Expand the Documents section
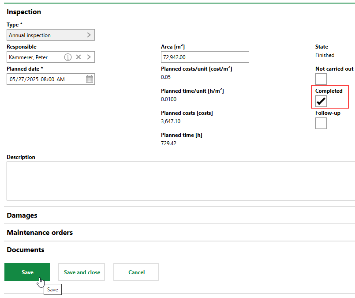The width and height of the screenshot is (355, 298). click(x=26, y=250)
